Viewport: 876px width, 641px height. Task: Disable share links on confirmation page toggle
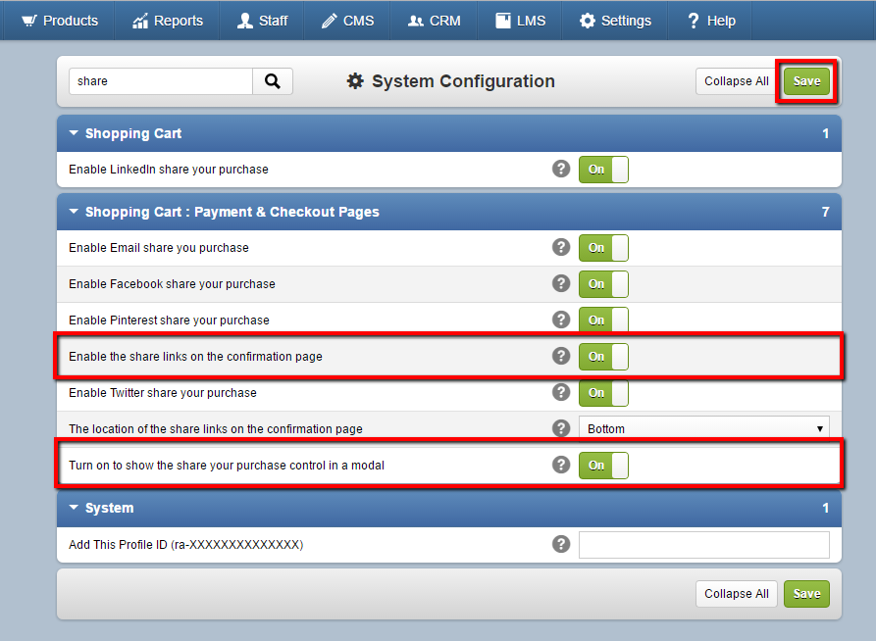(x=603, y=356)
